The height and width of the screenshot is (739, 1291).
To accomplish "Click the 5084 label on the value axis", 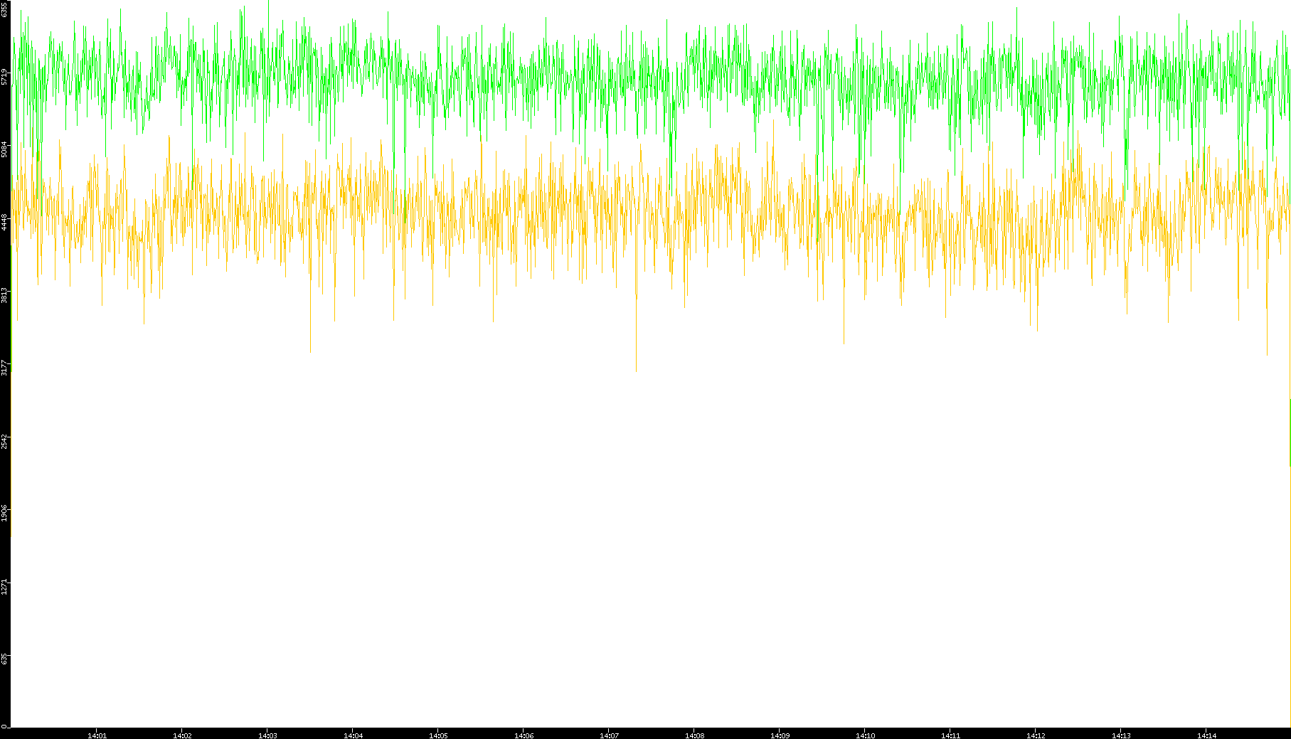I will click(x=4, y=149).
